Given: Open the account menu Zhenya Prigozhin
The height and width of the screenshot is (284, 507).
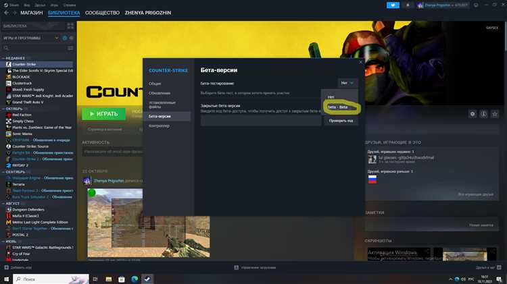Looking at the screenshot, I should [x=442, y=5].
